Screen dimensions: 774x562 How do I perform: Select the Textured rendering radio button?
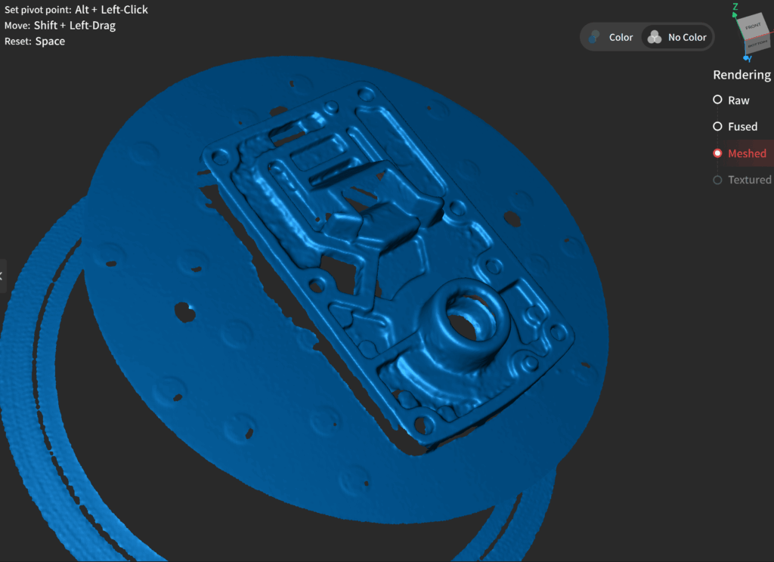717,180
